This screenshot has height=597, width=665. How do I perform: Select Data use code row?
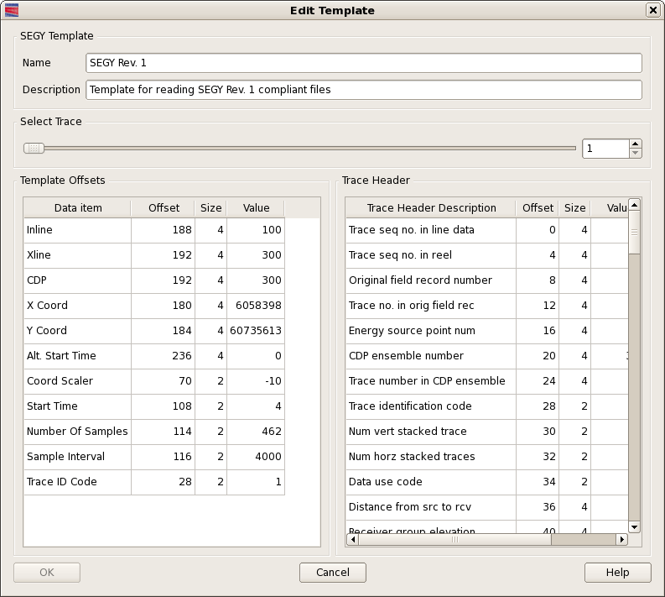coord(487,482)
